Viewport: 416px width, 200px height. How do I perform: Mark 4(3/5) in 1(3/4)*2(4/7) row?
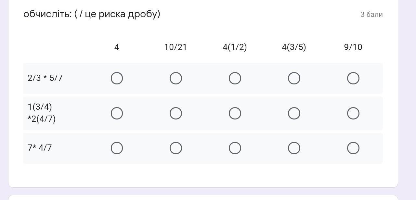click(294, 113)
